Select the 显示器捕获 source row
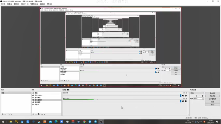The image size is (221, 124). 46,100
